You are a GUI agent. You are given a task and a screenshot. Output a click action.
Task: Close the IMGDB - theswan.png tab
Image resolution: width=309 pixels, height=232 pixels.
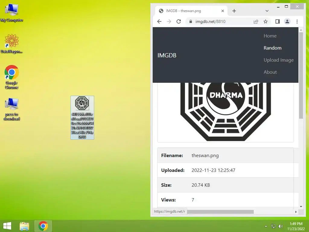coord(223,11)
